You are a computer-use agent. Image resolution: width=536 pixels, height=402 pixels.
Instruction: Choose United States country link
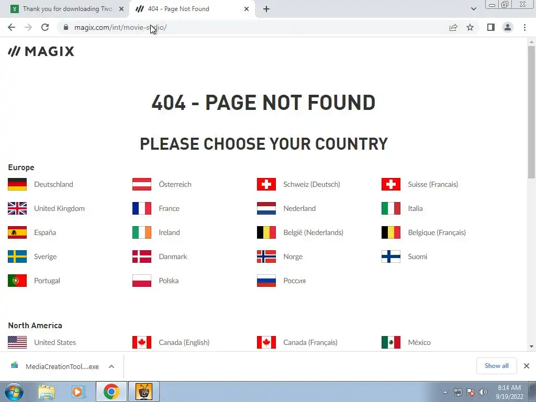click(55, 342)
